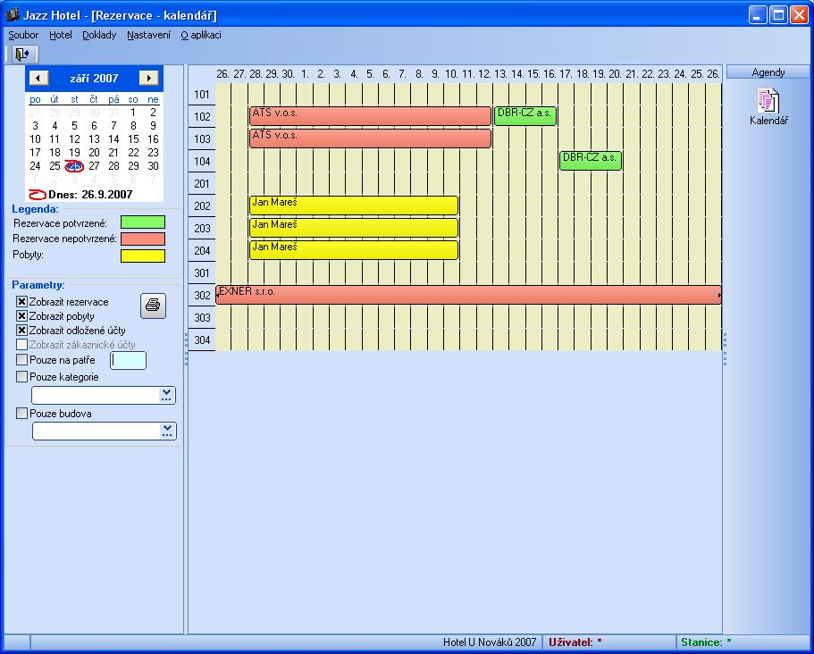This screenshot has width=814, height=654.
Task: Open the Doklady menu
Action: [x=98, y=35]
